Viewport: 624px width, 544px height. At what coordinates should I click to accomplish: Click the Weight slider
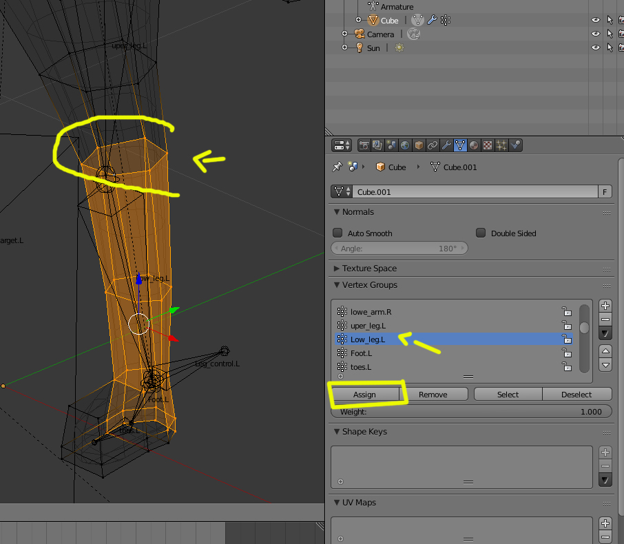coord(470,412)
